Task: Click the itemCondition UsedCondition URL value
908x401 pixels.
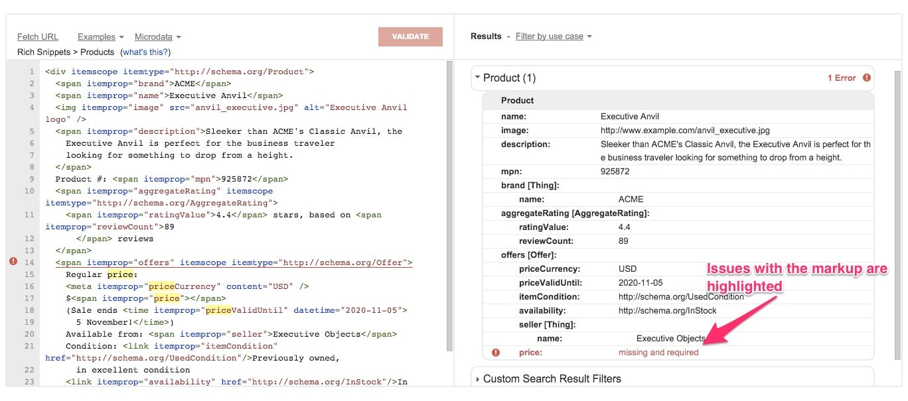Action: coord(680,297)
